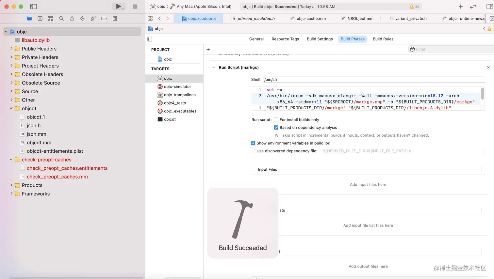Click the code review arrows icon

click(x=473, y=7)
